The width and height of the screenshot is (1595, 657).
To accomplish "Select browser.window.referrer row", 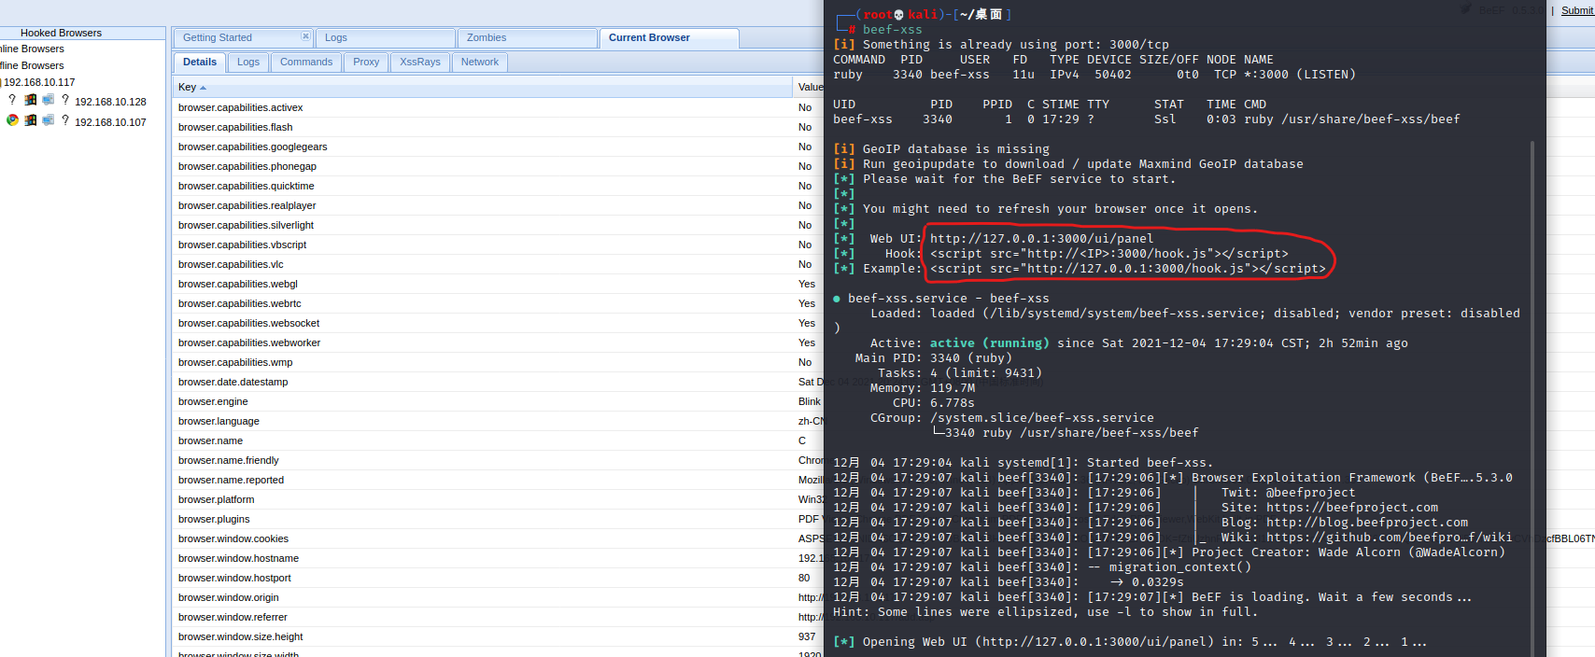I will point(498,617).
